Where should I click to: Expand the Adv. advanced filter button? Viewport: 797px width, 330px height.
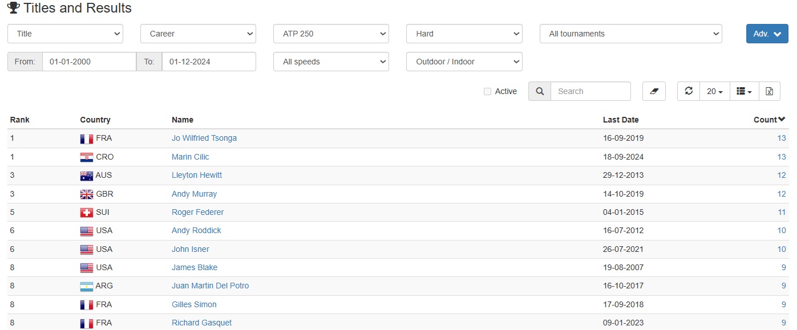point(767,34)
